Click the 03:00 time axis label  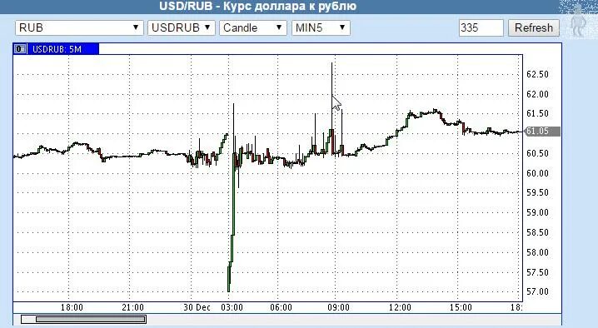(232, 307)
